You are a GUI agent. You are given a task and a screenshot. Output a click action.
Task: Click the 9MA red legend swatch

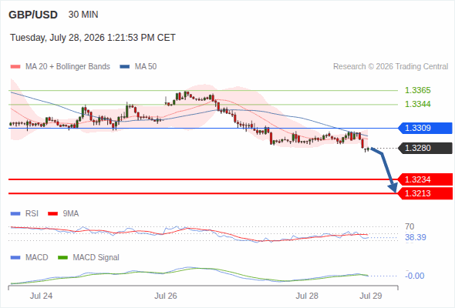(52, 214)
